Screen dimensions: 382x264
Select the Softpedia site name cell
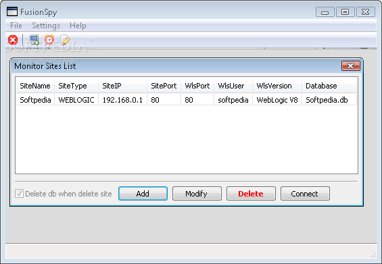pyautogui.click(x=35, y=100)
